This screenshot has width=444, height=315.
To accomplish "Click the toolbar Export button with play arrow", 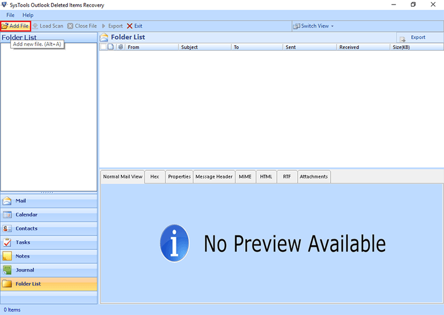I will click(x=112, y=26).
